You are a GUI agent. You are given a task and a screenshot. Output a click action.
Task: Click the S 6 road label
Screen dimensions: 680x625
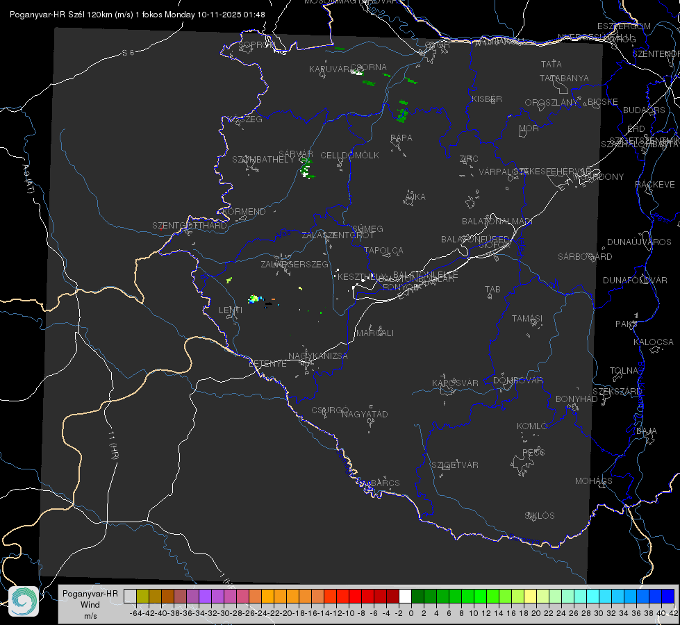click(128, 53)
